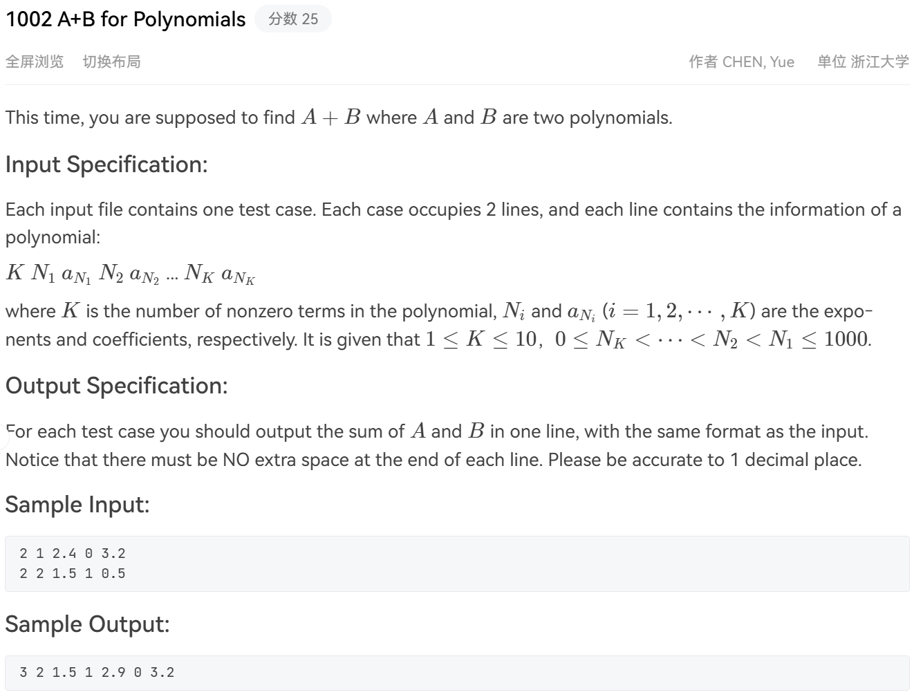The image size is (914, 699).
Task: Click the constraint ending with N1 ≤ 1000
Action: pos(711,339)
